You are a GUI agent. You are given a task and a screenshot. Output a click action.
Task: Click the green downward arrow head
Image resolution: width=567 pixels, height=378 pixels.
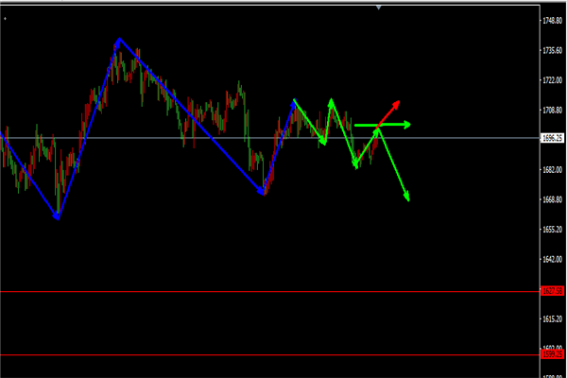coord(407,197)
